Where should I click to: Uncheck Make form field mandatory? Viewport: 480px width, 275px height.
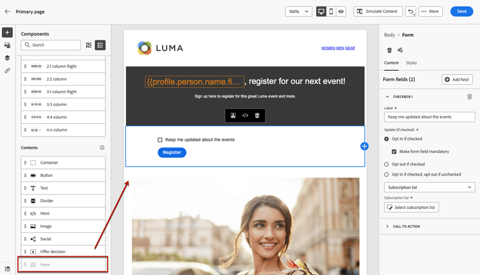click(394, 151)
